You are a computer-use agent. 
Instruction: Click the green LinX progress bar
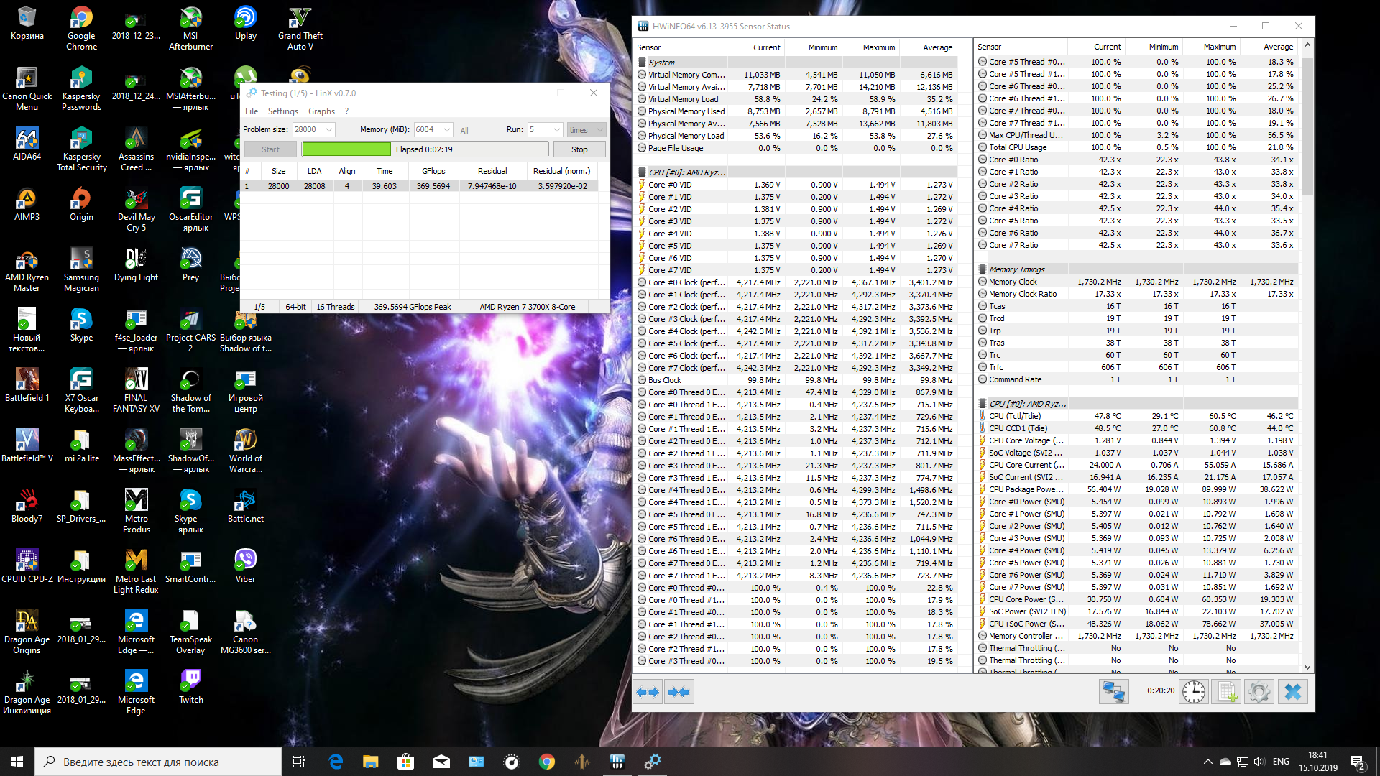click(346, 149)
